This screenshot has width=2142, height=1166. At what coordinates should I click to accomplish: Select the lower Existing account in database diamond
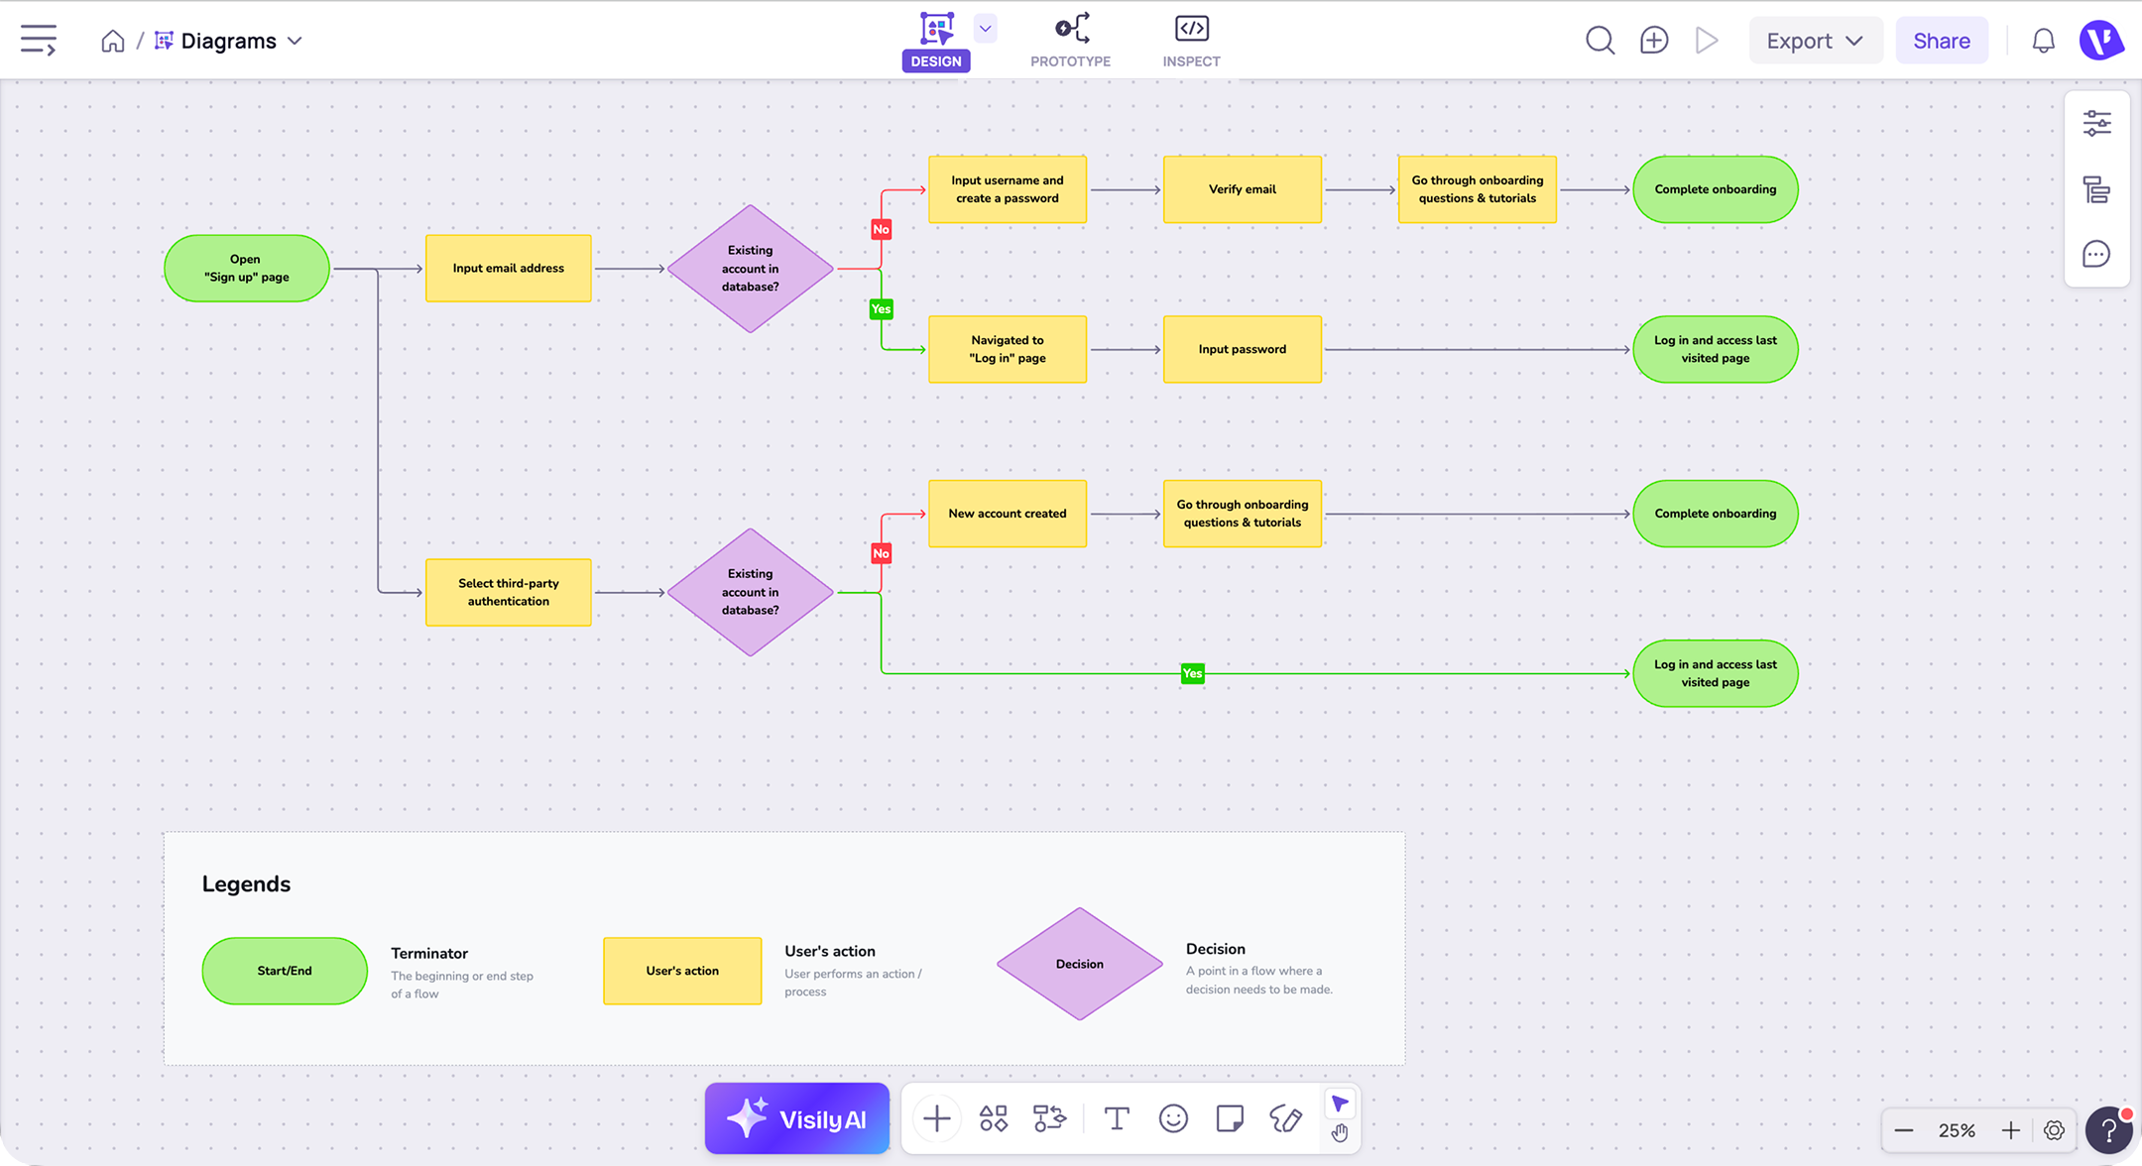pos(751,592)
